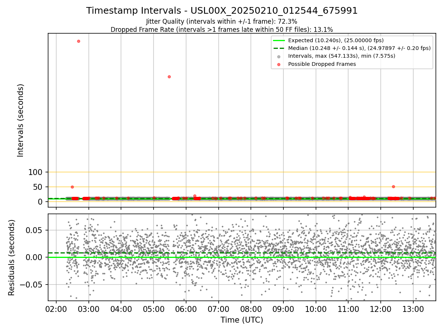The width and height of the screenshot is (444, 333).
Task: Click the x-axis tick label 02:00
Action: 56,309
